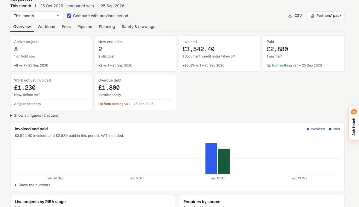This screenshot has width=359, height=207.
Task: Open the Safety & drawings tab
Action: 139,27
